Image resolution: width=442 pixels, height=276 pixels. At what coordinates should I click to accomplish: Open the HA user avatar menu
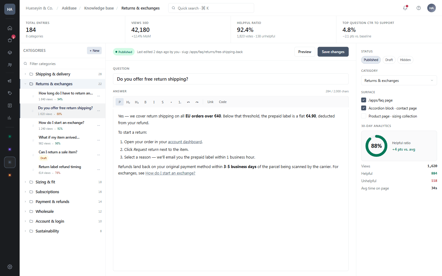pos(432,8)
